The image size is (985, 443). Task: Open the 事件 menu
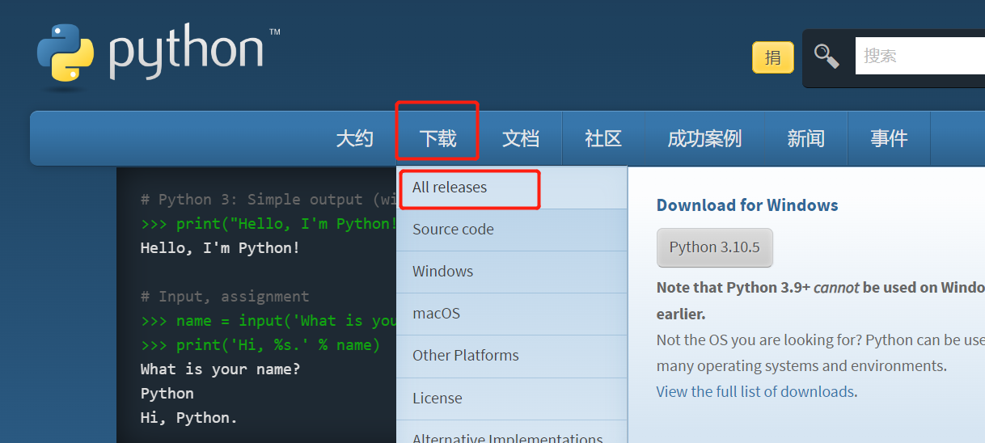[889, 138]
